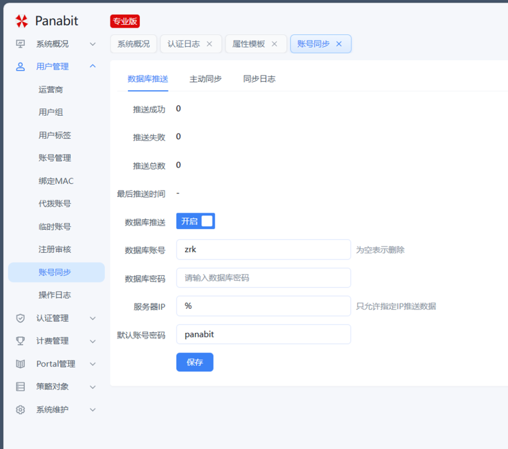Click the Panabit red logo icon
Viewport: 508px width, 449px height.
coord(22,21)
